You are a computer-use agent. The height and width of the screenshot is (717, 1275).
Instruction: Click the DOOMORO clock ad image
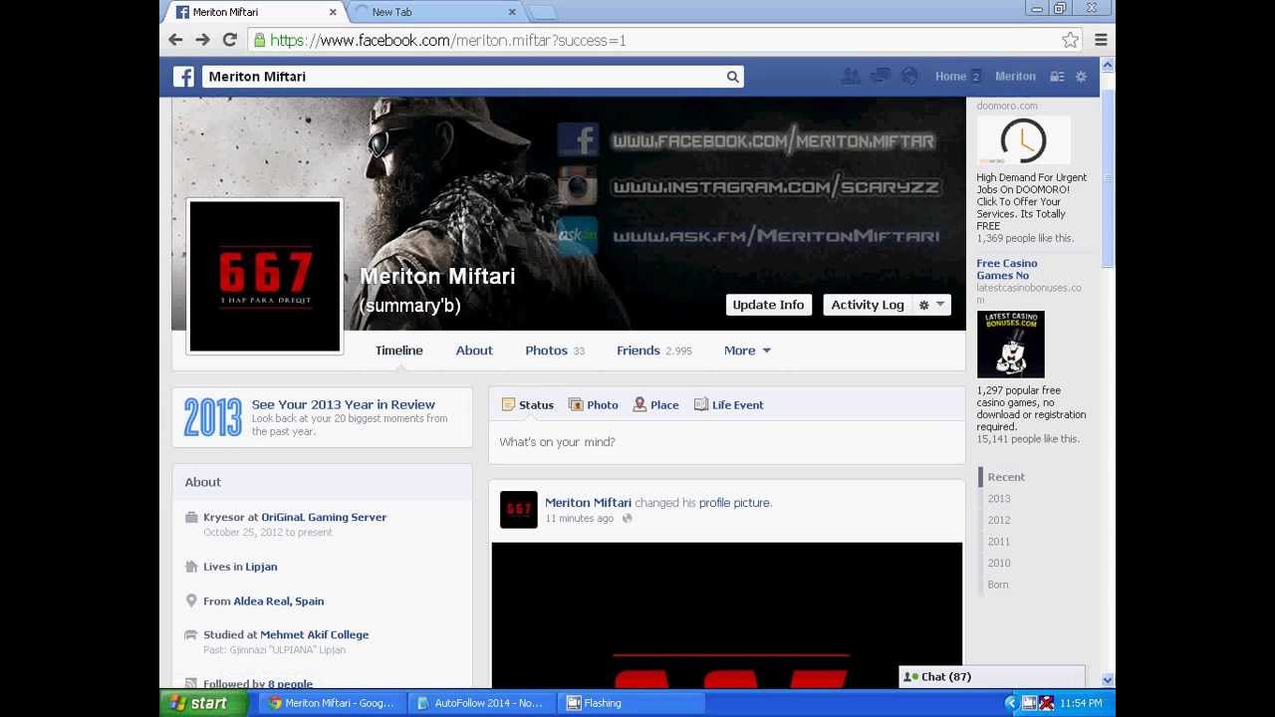[1023, 140]
